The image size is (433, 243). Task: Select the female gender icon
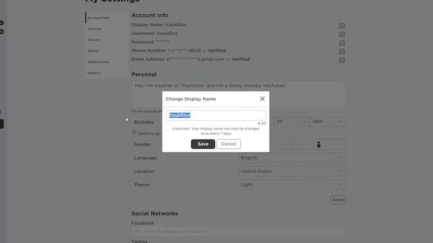coord(319,144)
